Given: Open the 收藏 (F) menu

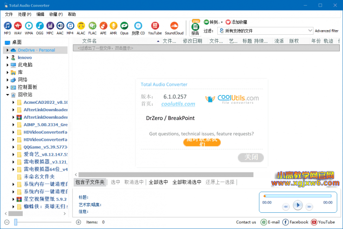Looking at the screenshot, I should (x=56, y=14).
